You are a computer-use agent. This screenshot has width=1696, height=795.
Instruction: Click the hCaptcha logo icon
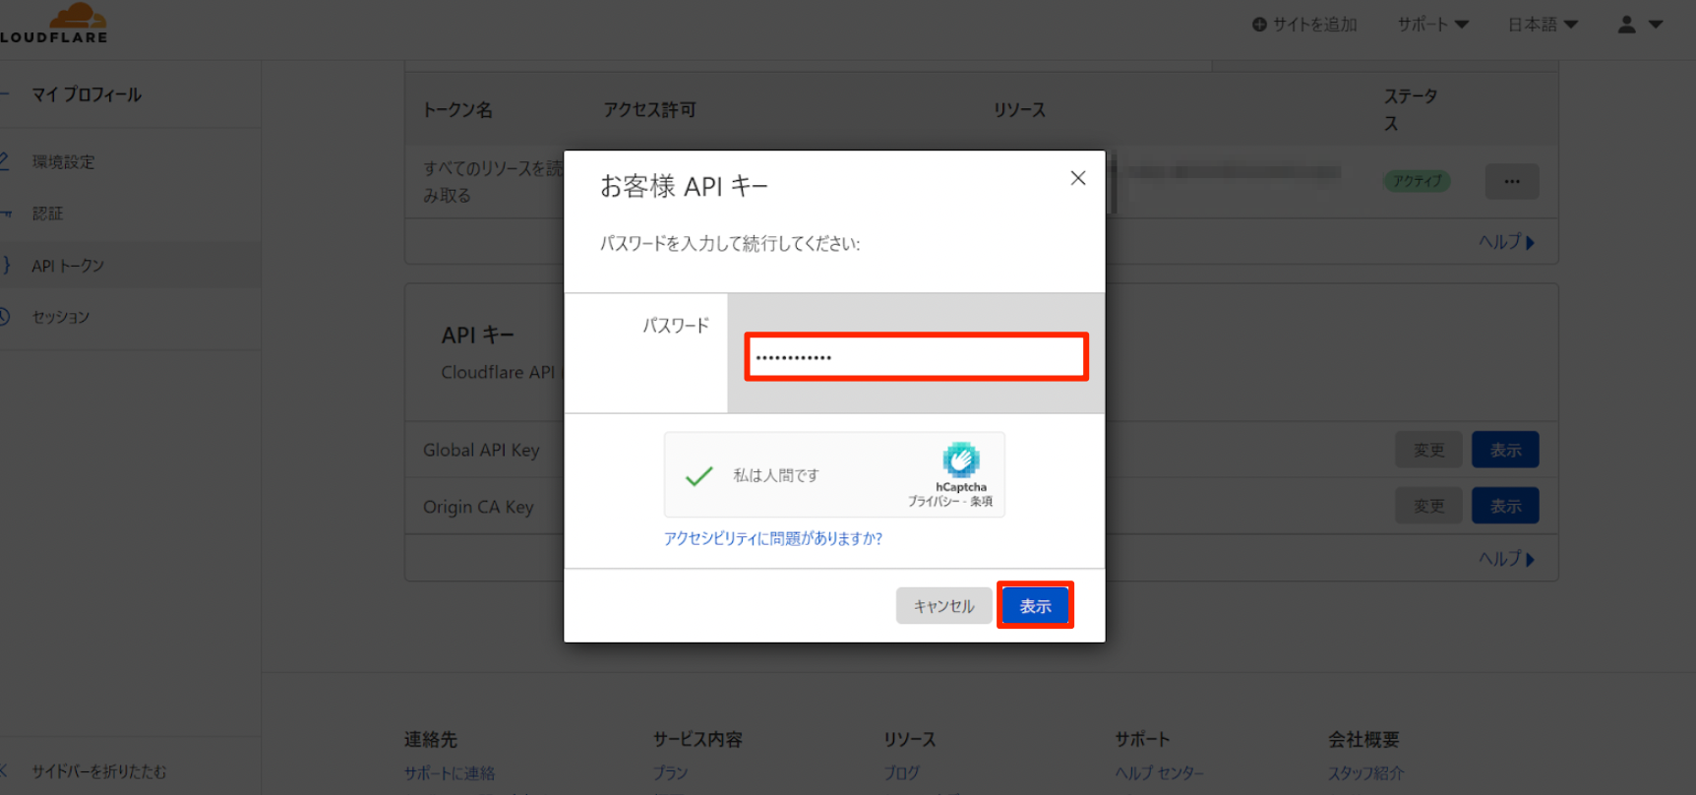point(960,459)
